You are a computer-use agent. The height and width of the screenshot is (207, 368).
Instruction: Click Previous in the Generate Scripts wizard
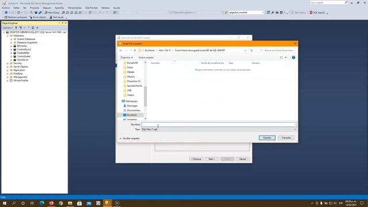pos(196,159)
